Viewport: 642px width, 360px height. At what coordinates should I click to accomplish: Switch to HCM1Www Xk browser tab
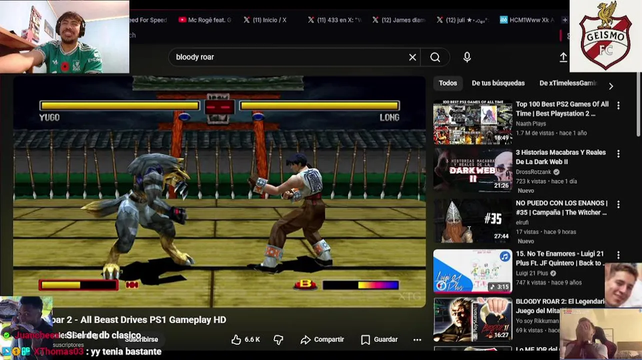(x=526, y=20)
